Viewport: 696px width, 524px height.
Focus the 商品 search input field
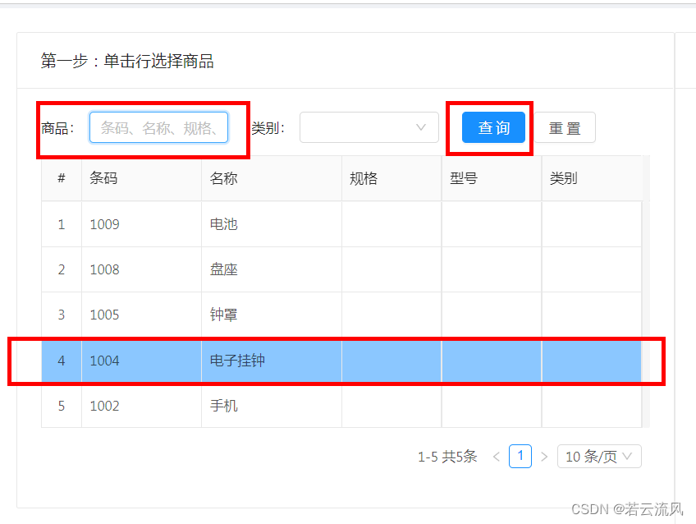pos(158,128)
